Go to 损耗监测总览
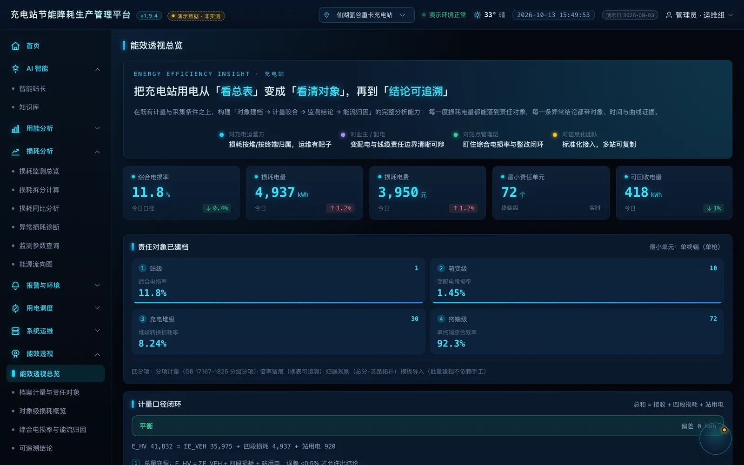This screenshot has height=465, width=744. coord(55,171)
